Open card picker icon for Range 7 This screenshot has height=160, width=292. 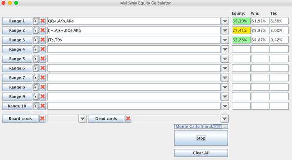tap(36, 78)
